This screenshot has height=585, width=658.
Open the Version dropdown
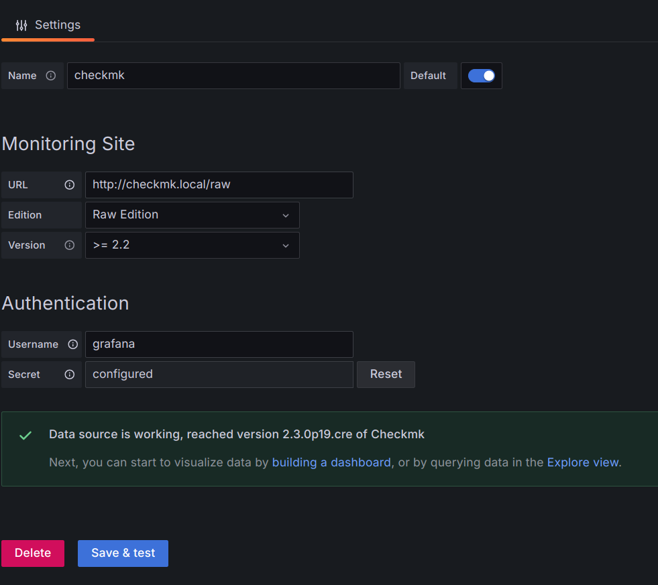click(x=193, y=245)
